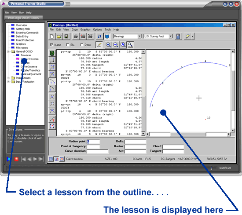Open the calculator icon in toolbar
Viewport: 242px width, 215px height.
(178, 36)
